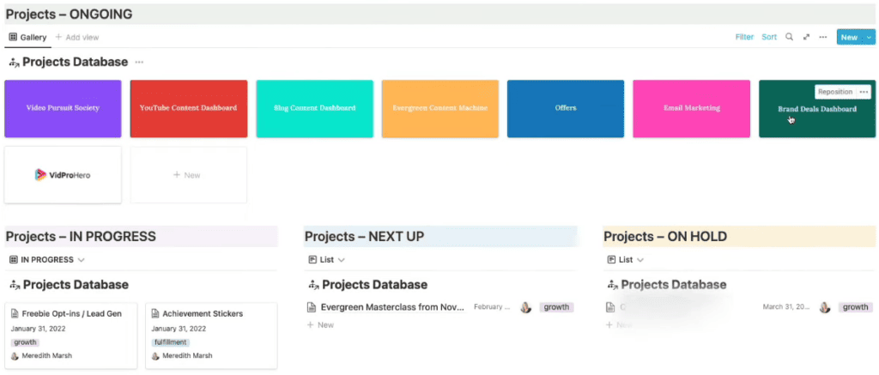Open the Email Marketing pink card

[x=691, y=109]
